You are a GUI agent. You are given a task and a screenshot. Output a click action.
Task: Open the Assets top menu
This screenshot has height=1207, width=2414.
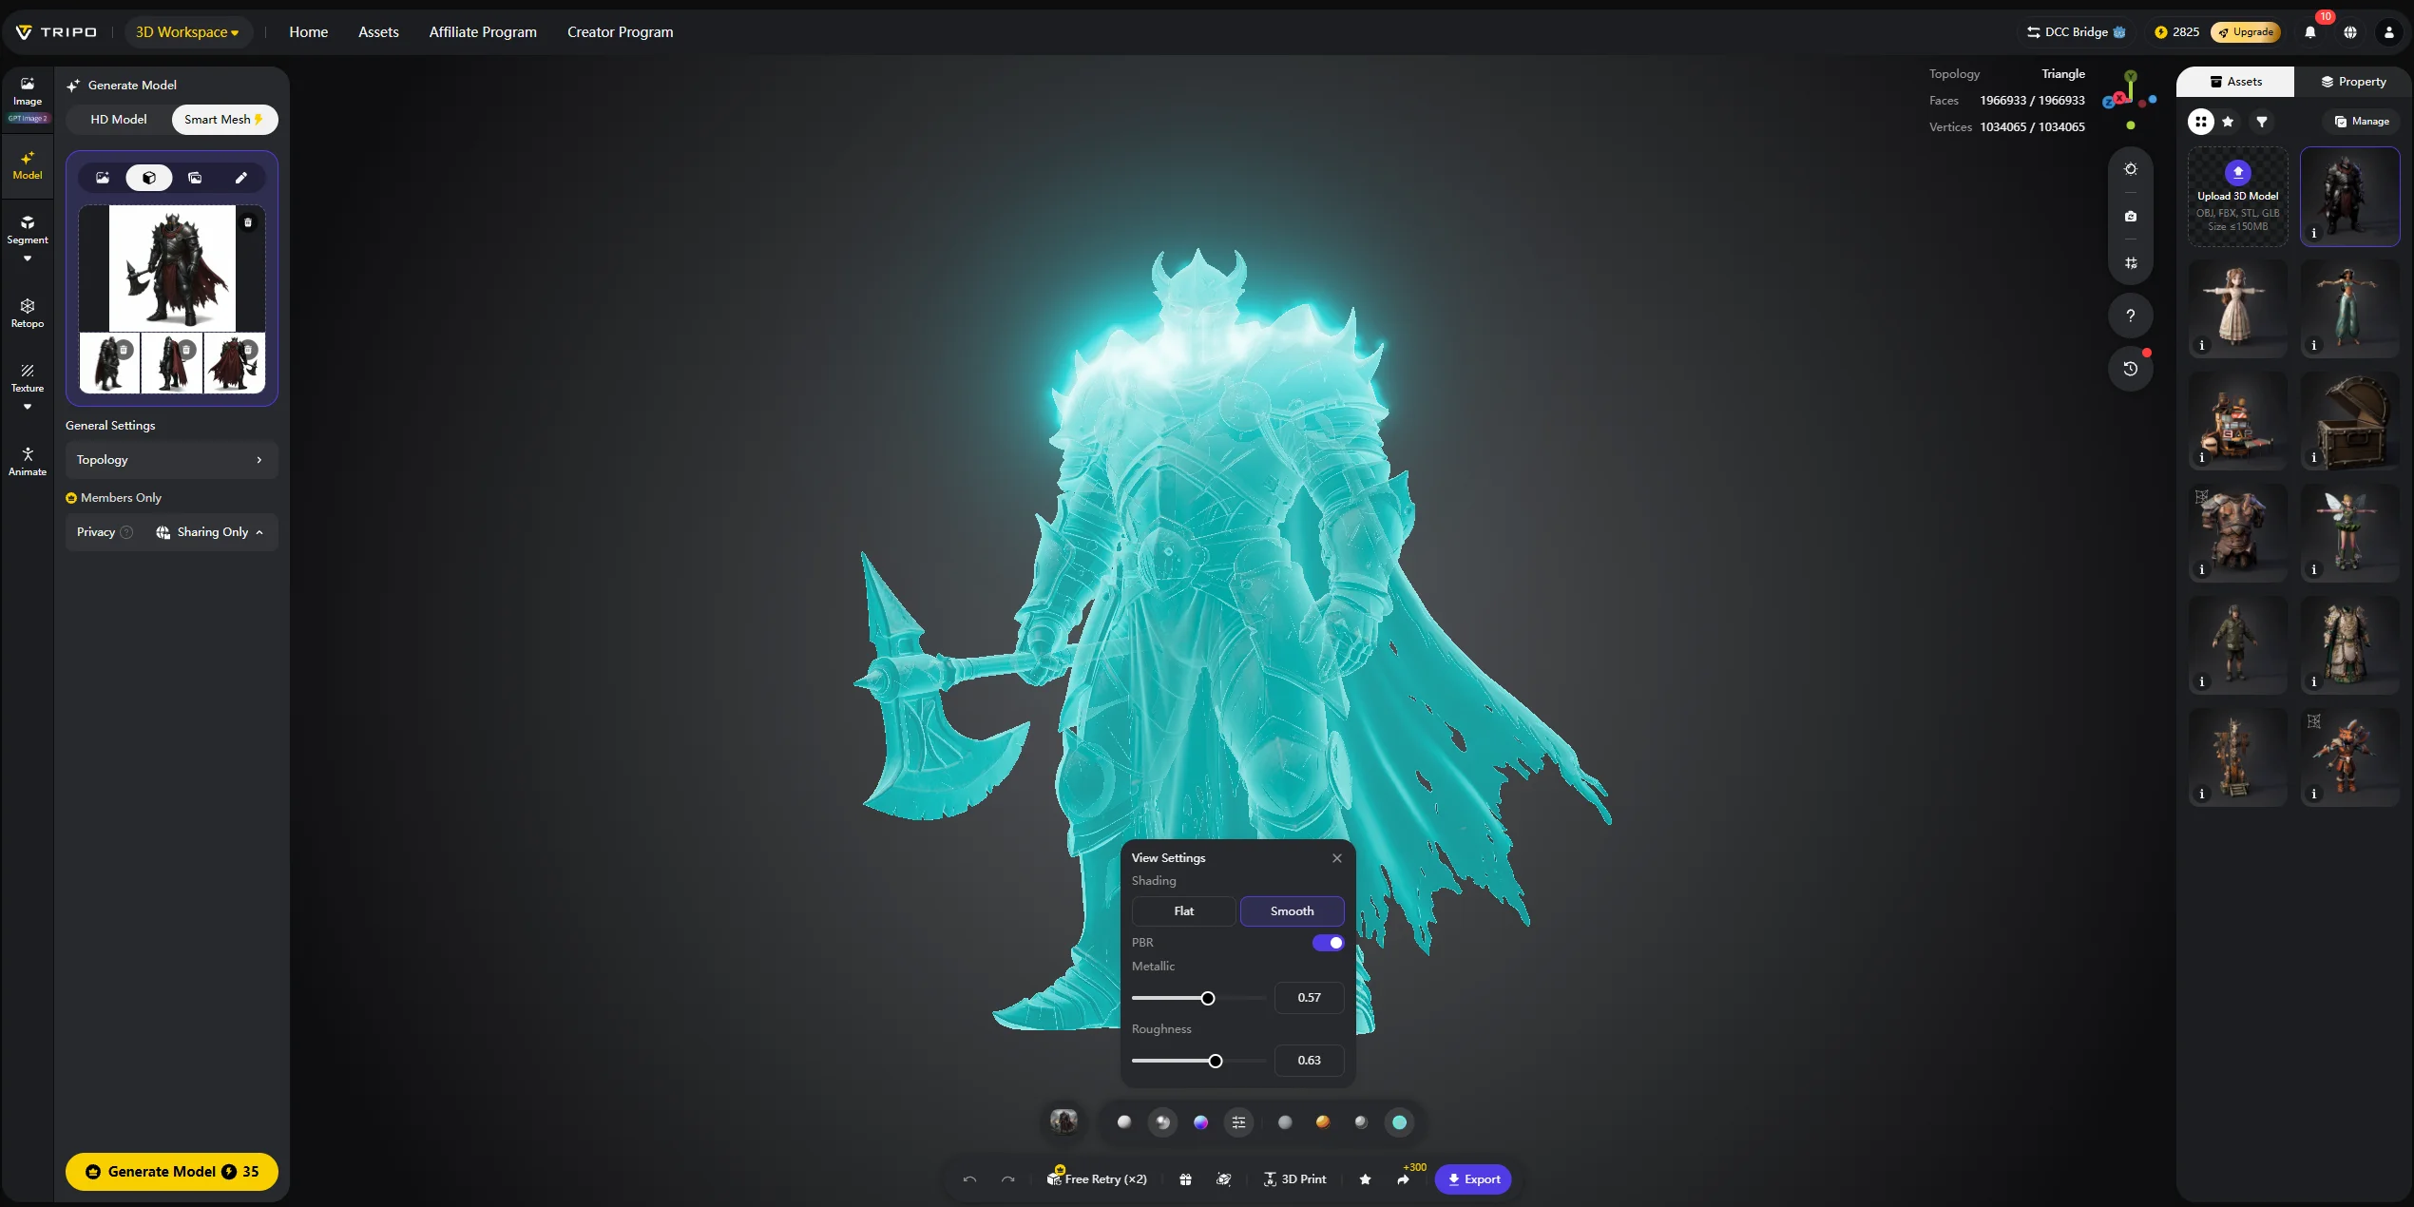(x=378, y=32)
